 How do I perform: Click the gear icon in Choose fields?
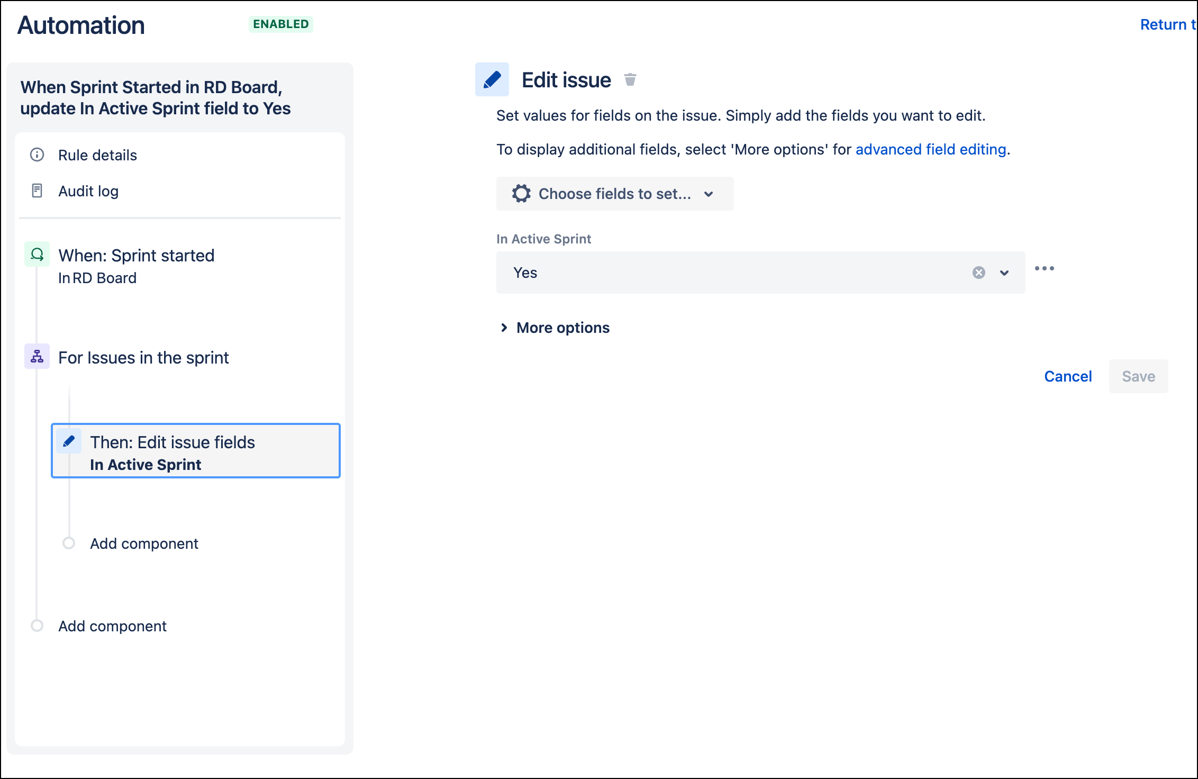[x=521, y=194]
